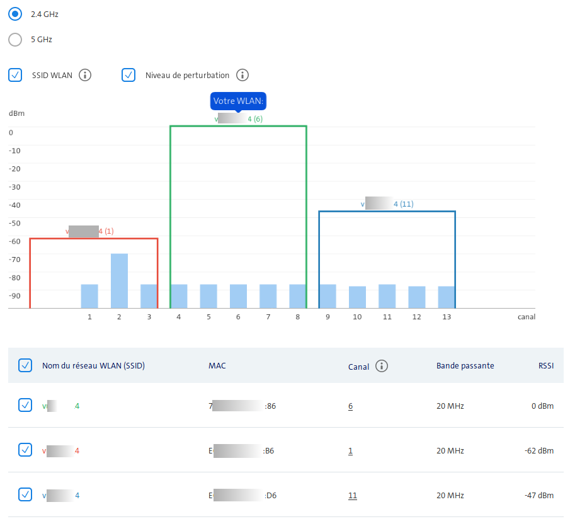Image resolution: width=570 pixels, height=519 pixels.
Task: Click the Canal column header
Action: coord(358,365)
